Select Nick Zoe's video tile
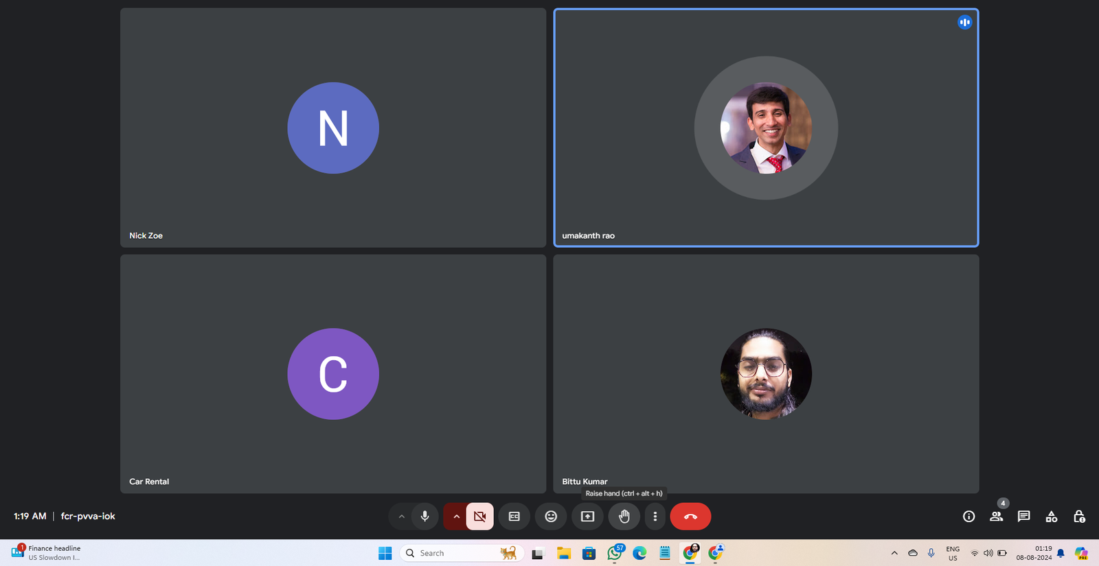The image size is (1099, 566). point(333,128)
